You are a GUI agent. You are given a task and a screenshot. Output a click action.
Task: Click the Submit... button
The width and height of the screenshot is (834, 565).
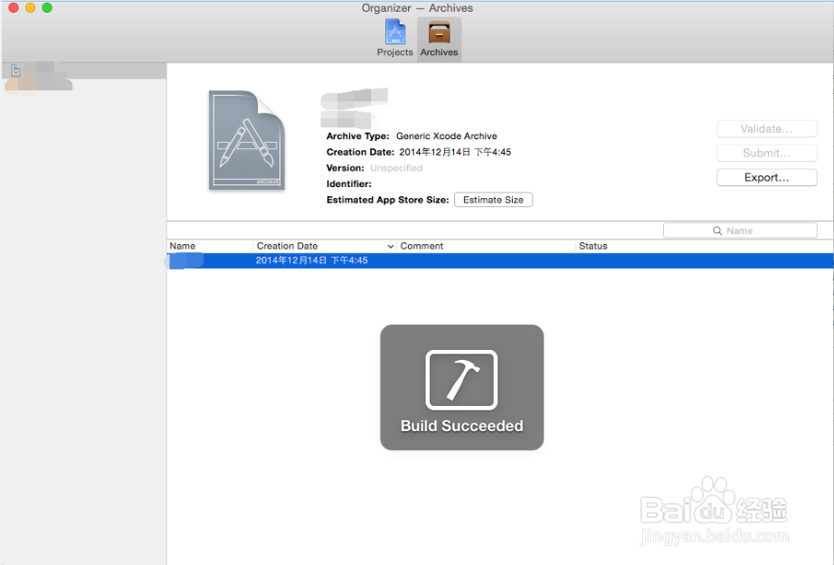coord(766,153)
